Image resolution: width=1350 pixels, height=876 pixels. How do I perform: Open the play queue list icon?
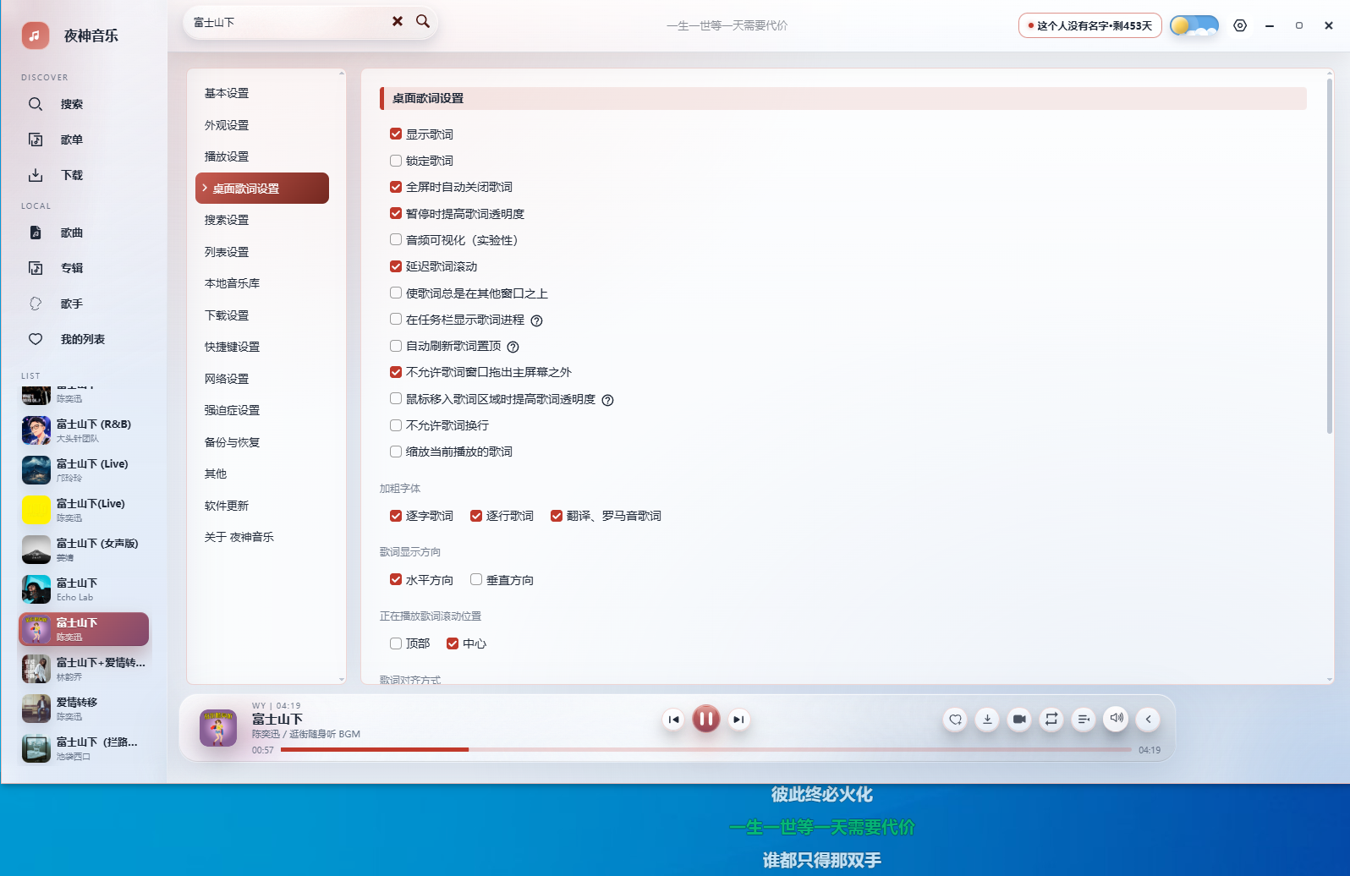point(1084,720)
